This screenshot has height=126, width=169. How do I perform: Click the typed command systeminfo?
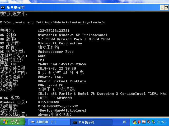[95, 22]
